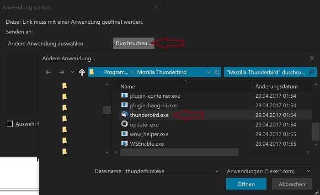Viewport: 320px width, 195px height.
Task: Select the Mozilla Thunderbird breadcrumb segment
Action: 162,72
